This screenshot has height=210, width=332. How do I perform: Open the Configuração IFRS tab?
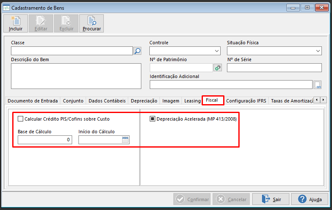[246, 101]
